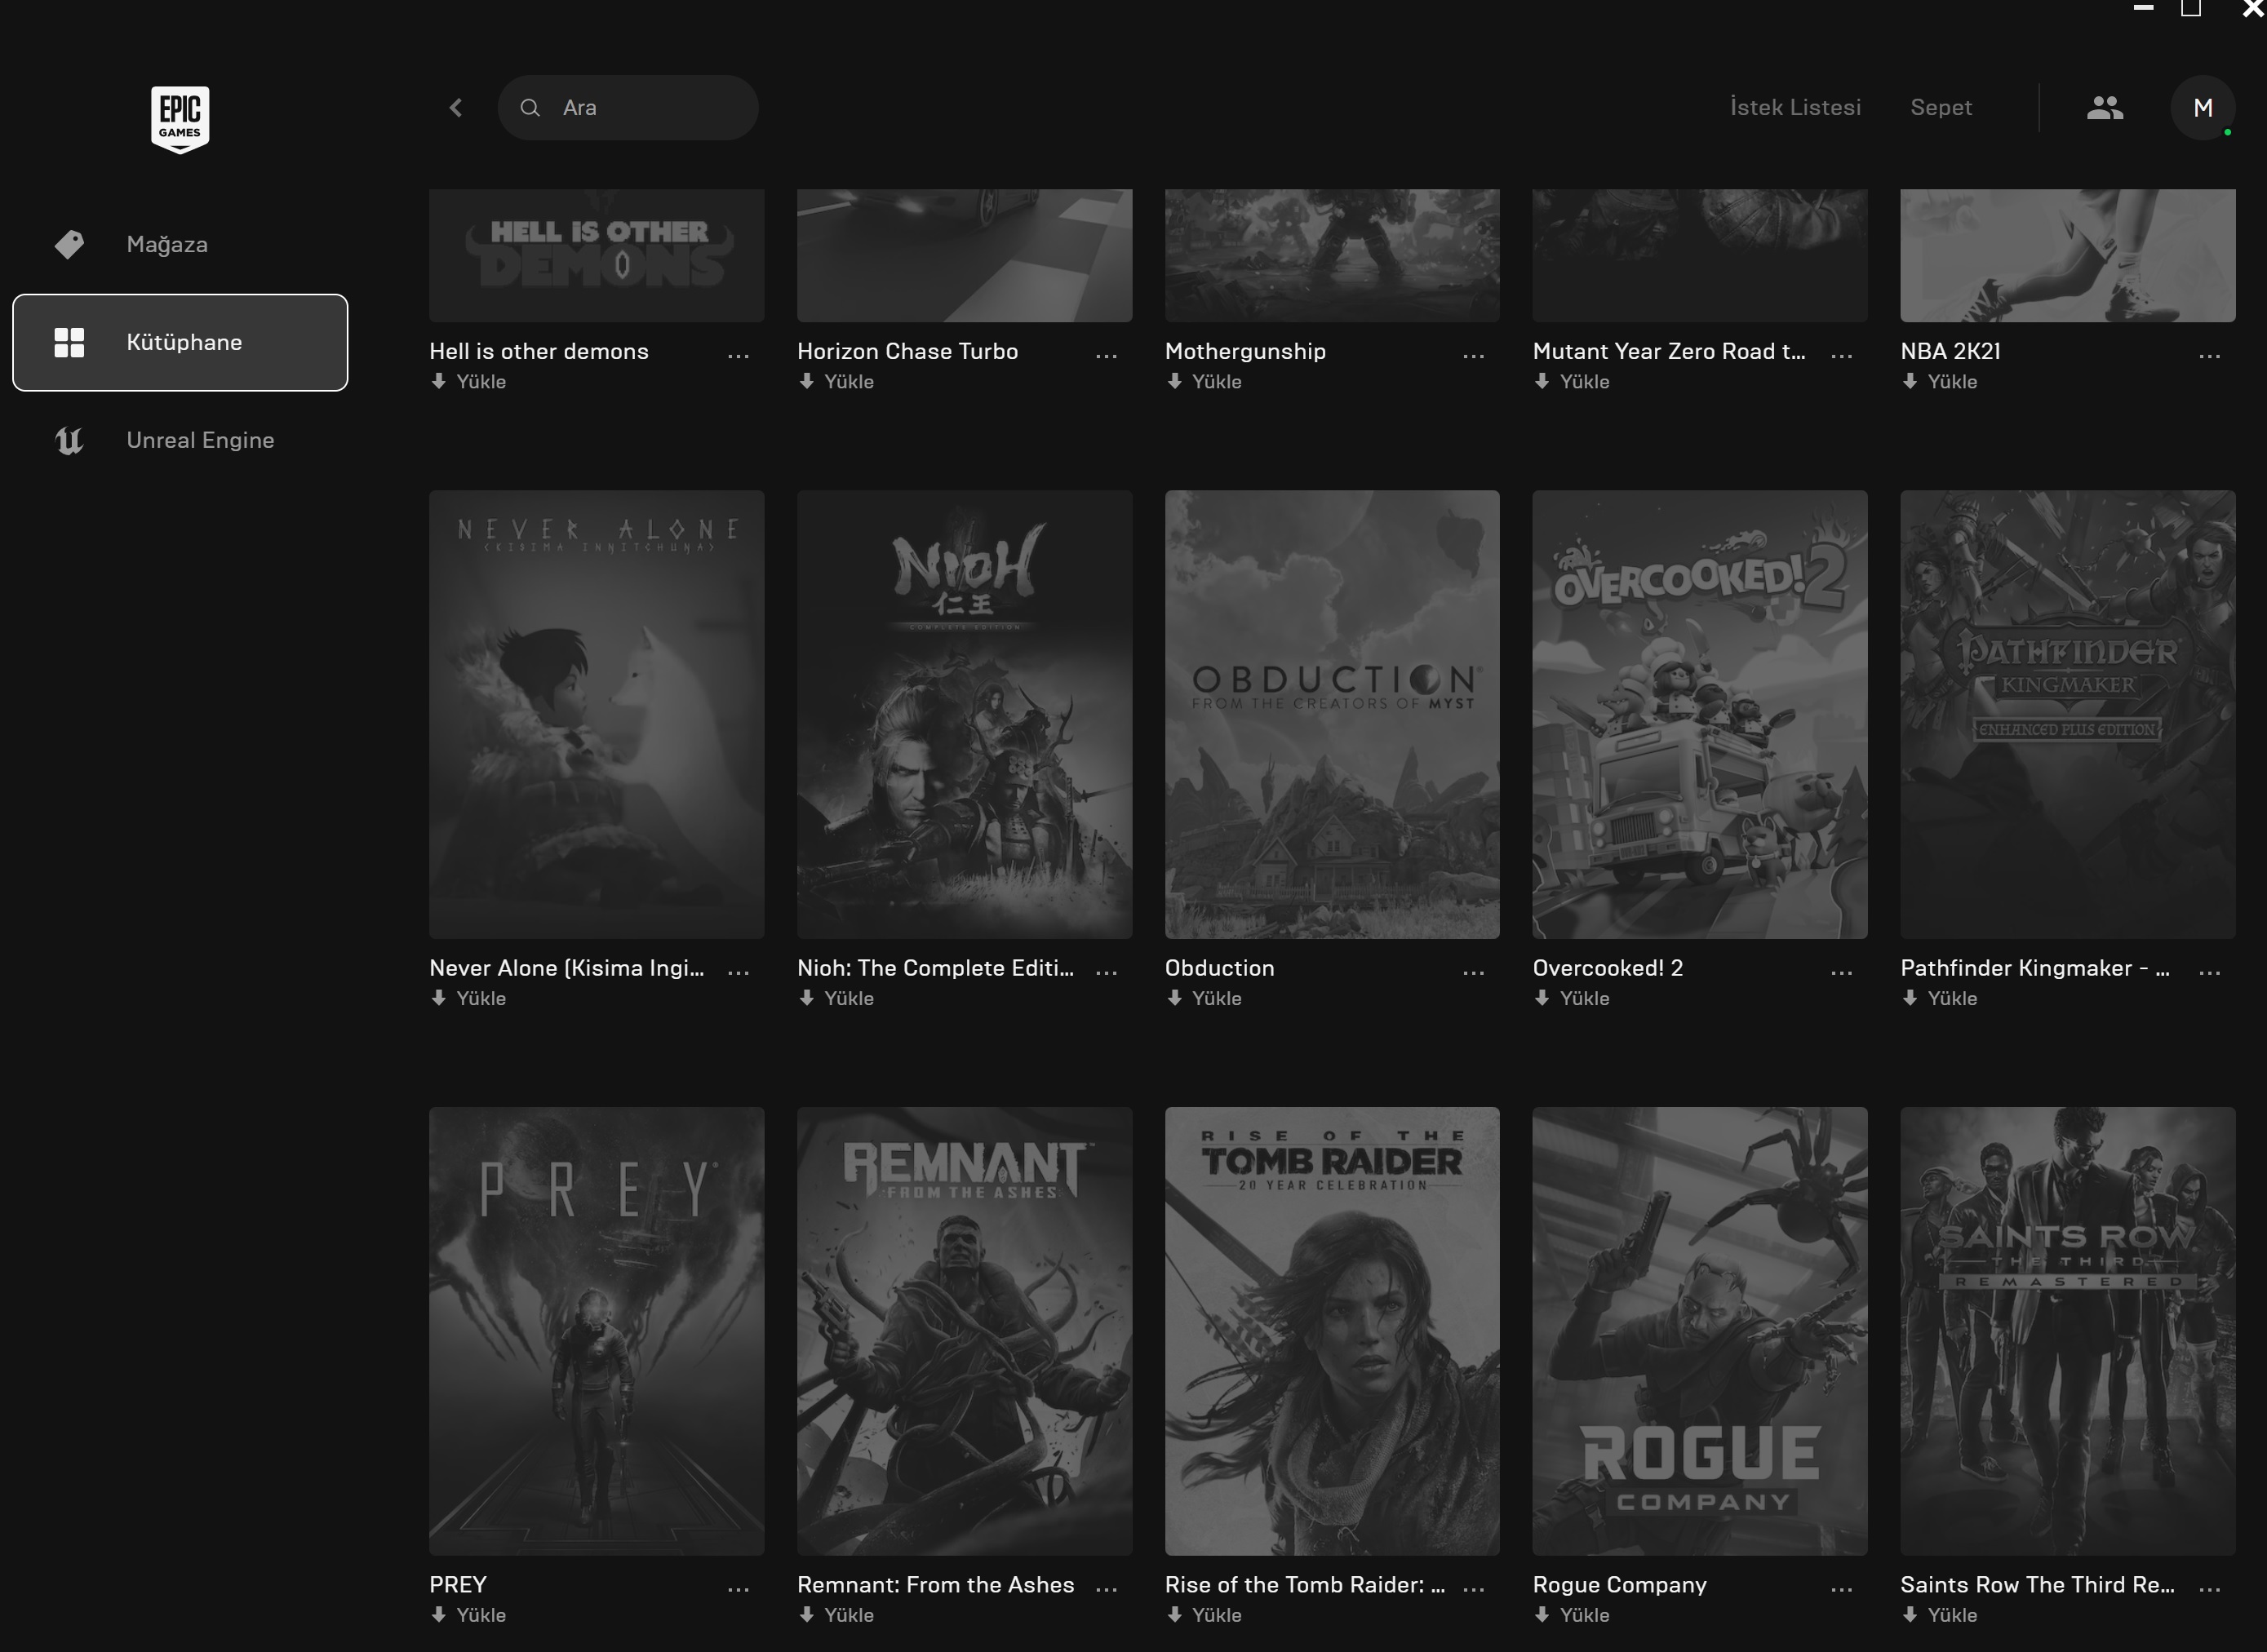Click download arrow under Never Alone

[x=438, y=998]
